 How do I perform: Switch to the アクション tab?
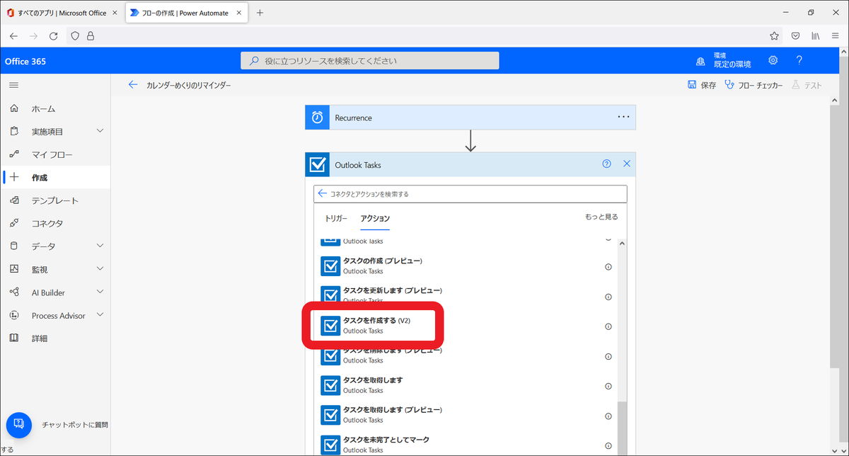pyautogui.click(x=375, y=218)
